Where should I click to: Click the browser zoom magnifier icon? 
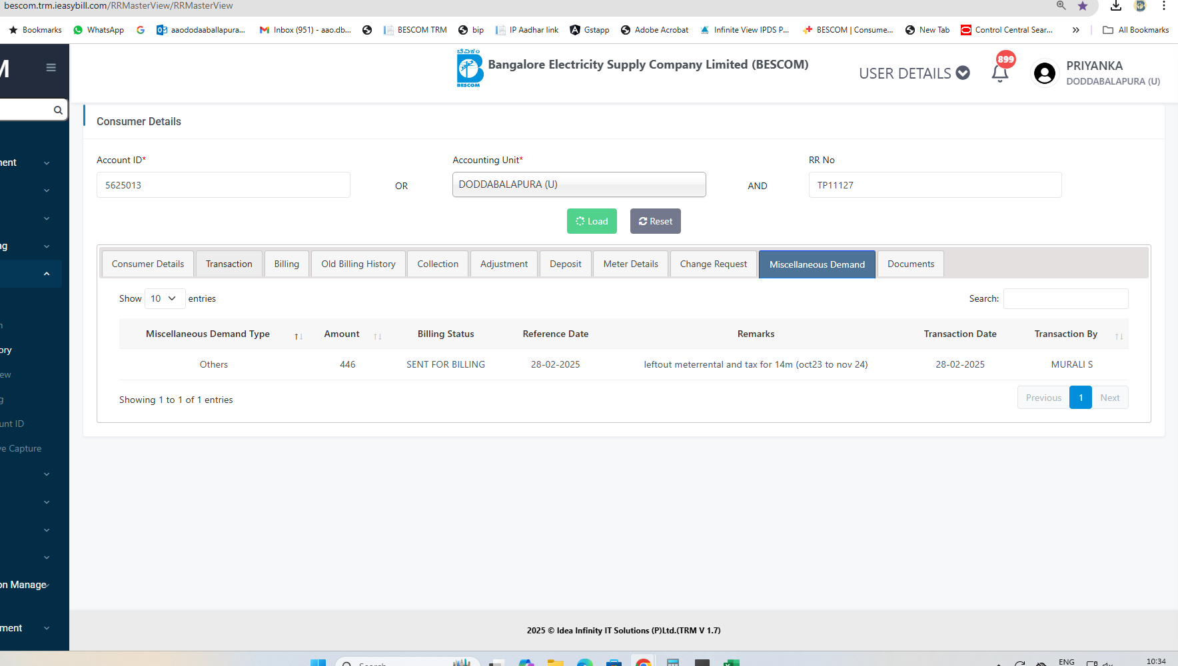point(1061,5)
